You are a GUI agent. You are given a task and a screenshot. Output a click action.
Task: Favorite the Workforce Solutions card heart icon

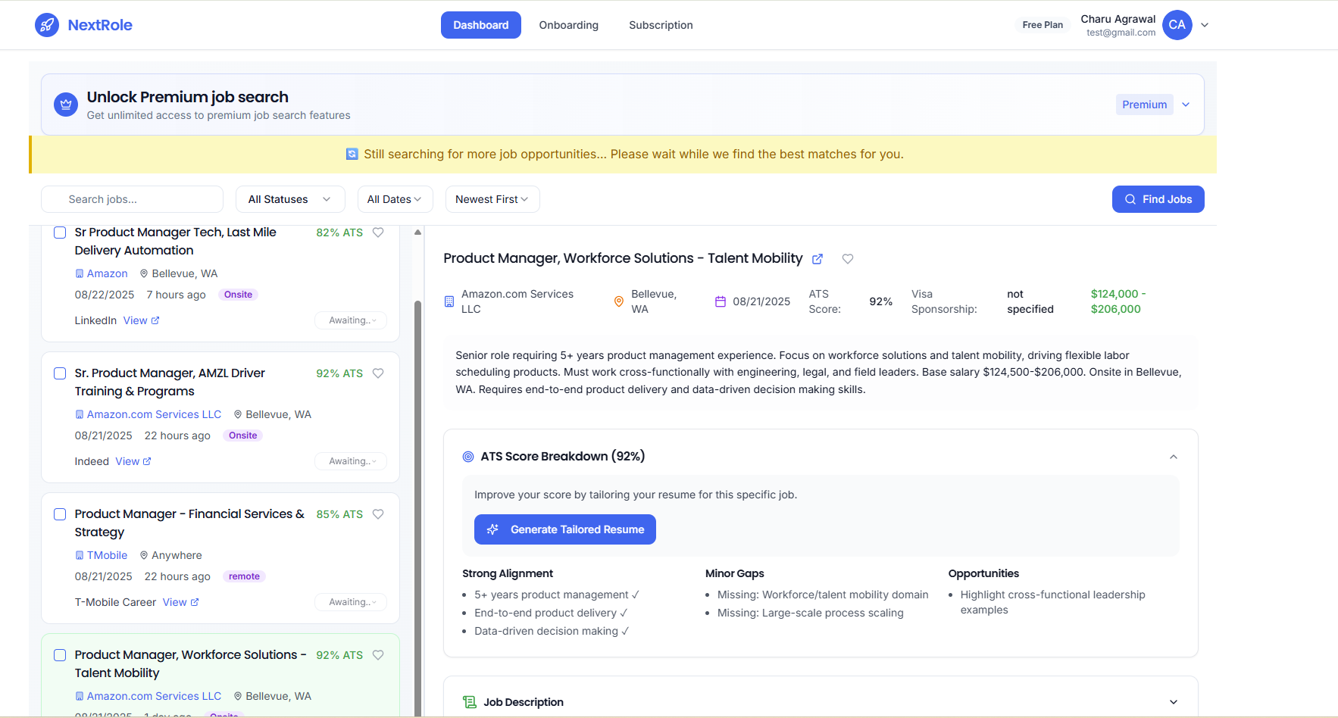click(x=378, y=655)
